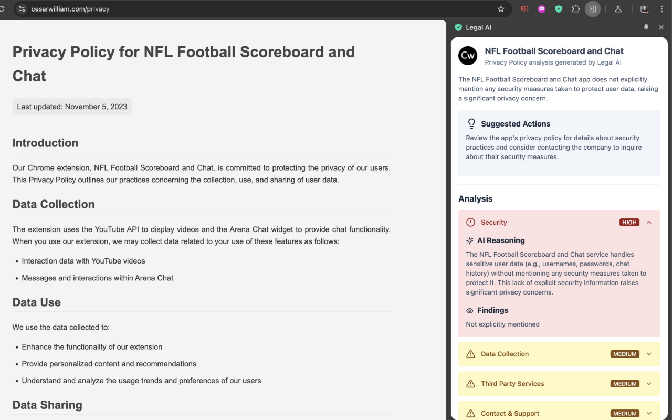View site information icon in address bar
The image size is (672, 420).
(x=22, y=9)
